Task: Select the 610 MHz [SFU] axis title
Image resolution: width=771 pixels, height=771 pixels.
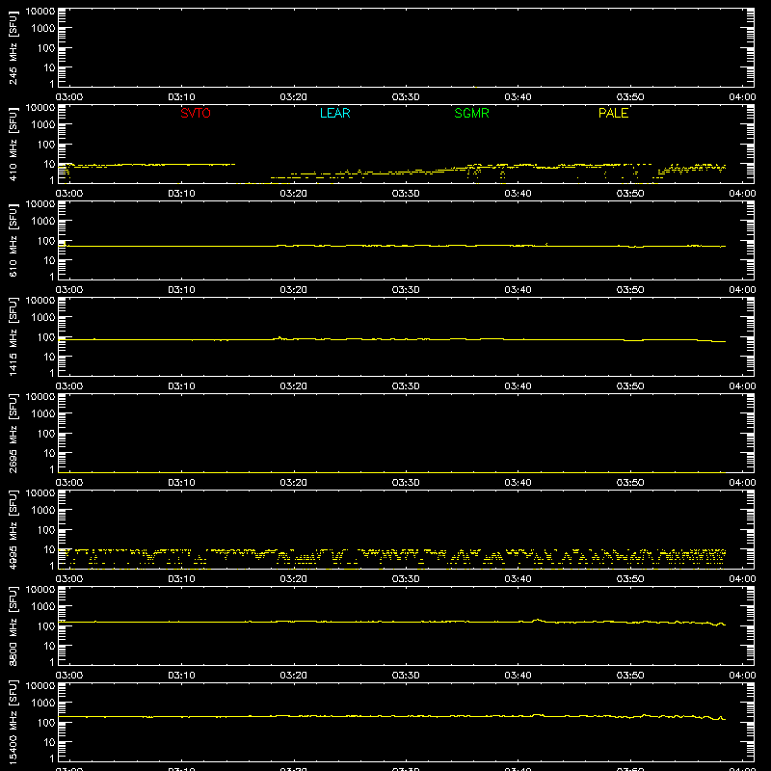Action: 13,240
